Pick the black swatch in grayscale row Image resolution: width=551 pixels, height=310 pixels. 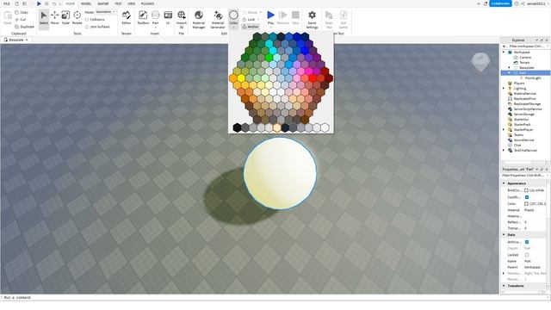click(238, 127)
